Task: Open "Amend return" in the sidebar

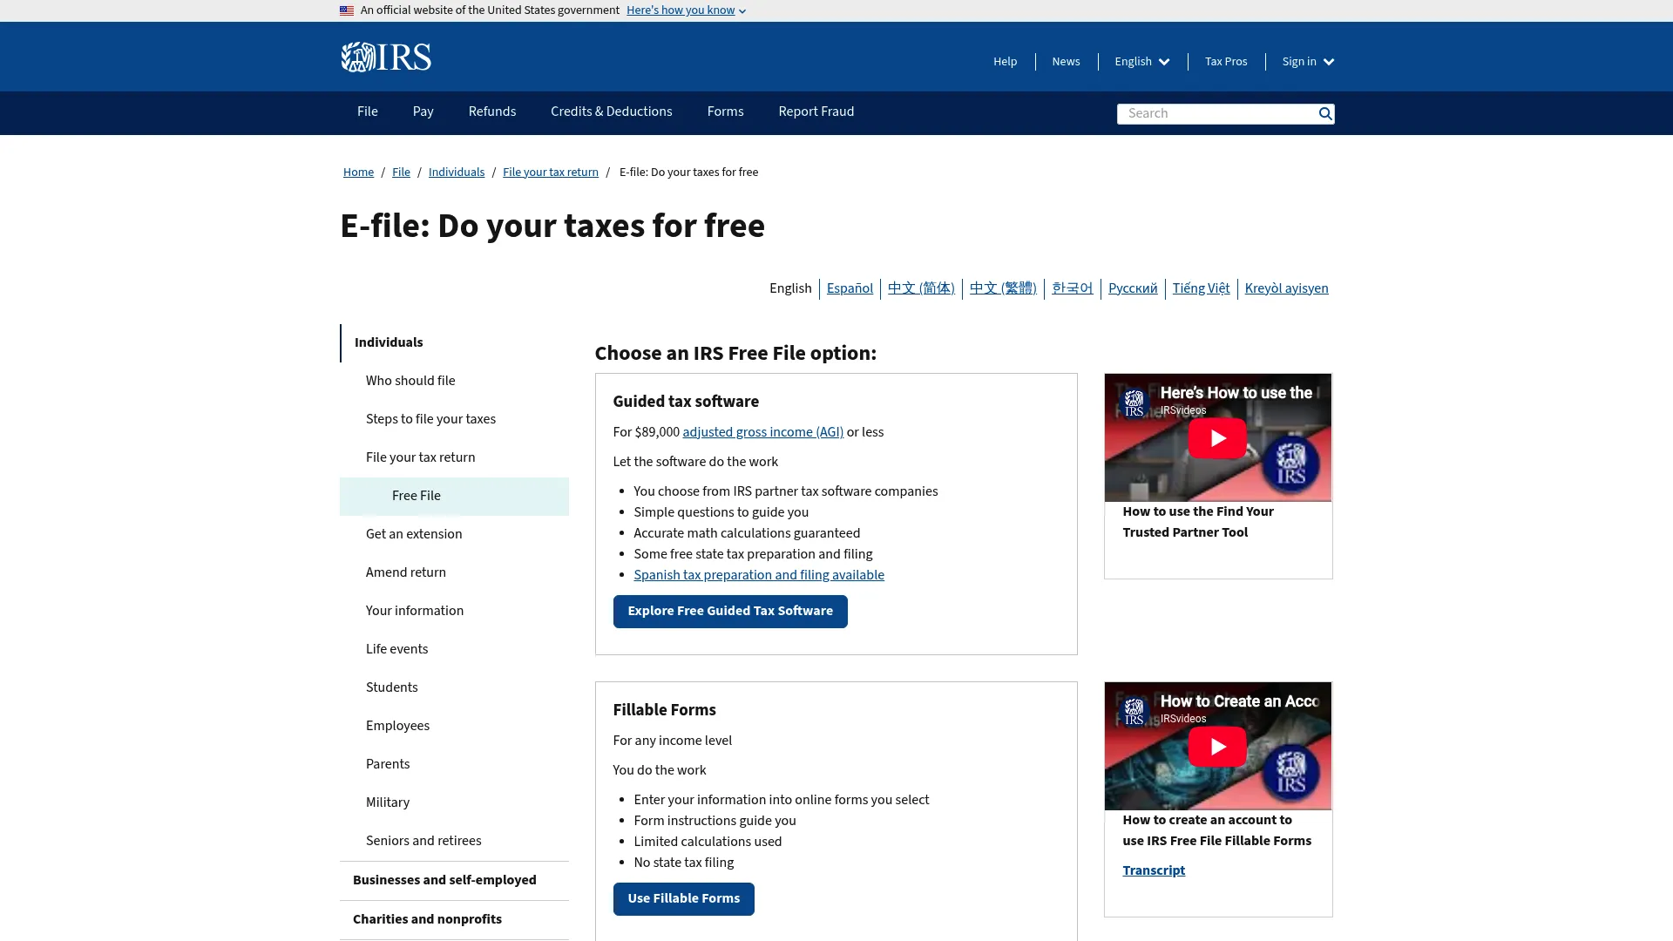Action: coord(454,573)
